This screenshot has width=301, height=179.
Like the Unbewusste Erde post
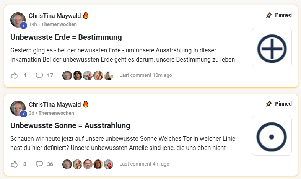15,75
